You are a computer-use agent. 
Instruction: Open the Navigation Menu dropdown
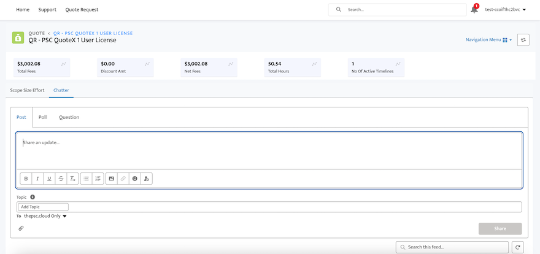(x=488, y=40)
